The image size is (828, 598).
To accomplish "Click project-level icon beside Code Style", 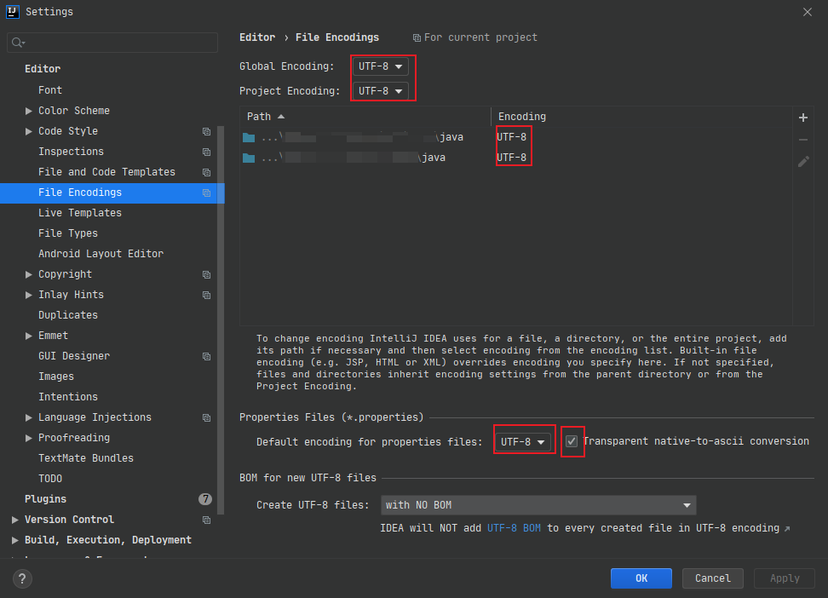I will 206,131.
